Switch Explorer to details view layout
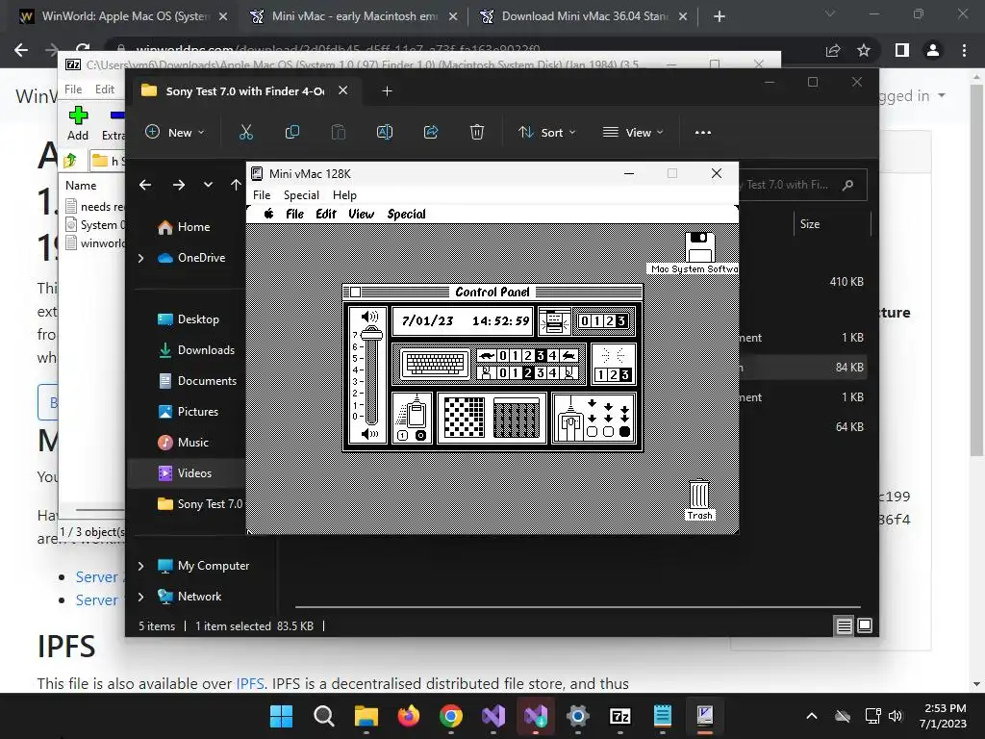The width and height of the screenshot is (985, 739). pyautogui.click(x=844, y=625)
